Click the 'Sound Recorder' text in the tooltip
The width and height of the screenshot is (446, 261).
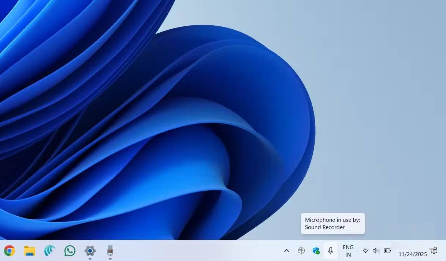tap(324, 227)
